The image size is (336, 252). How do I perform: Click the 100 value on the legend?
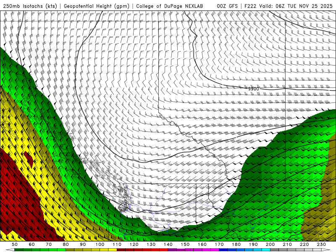(x=100, y=244)
